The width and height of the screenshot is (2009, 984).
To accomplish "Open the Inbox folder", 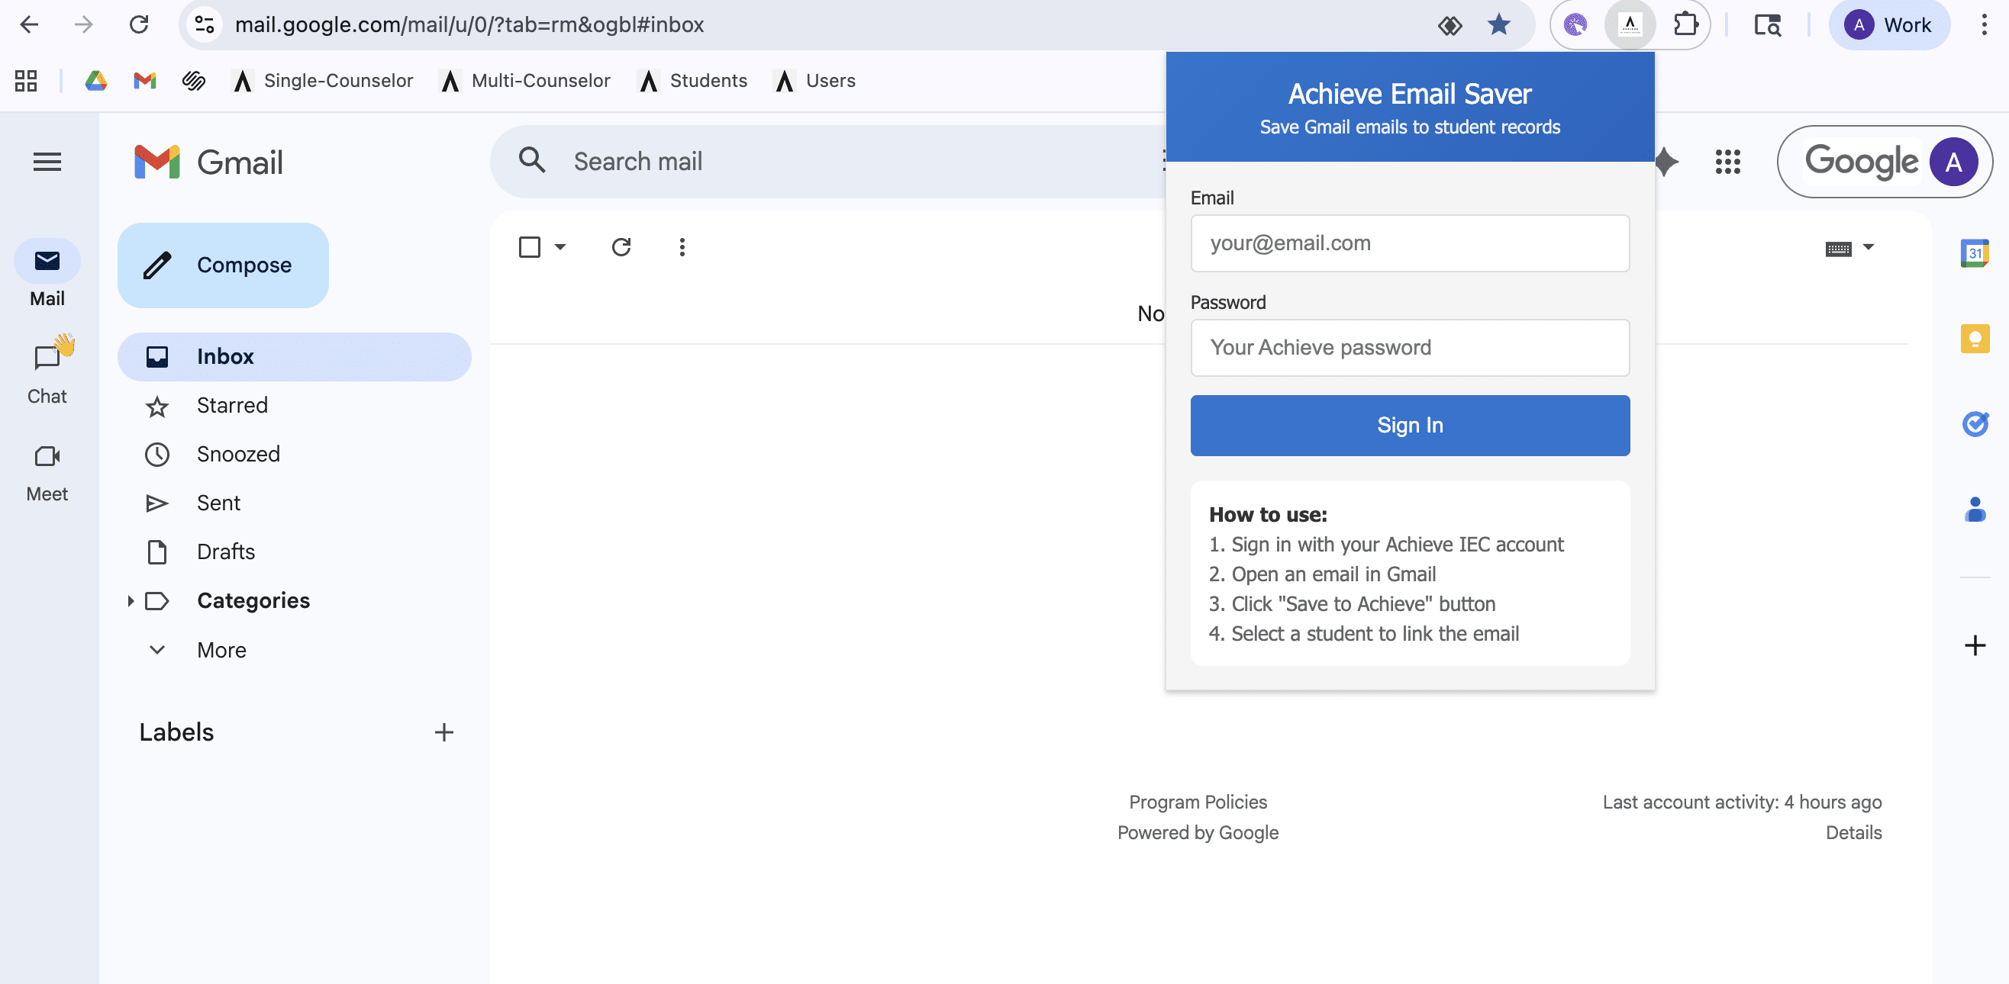I will click(294, 357).
